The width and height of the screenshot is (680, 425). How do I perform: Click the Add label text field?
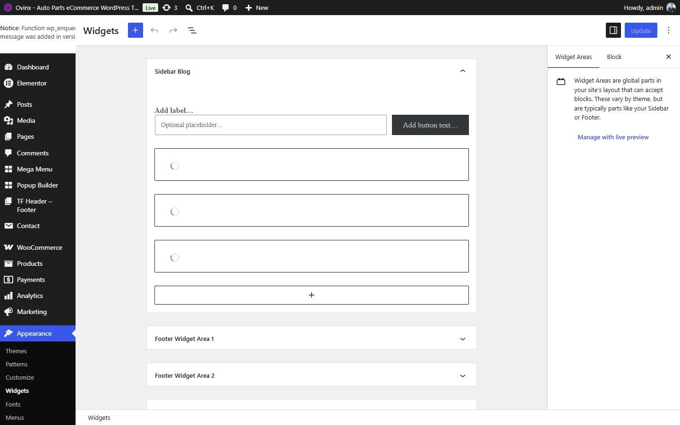tap(174, 110)
